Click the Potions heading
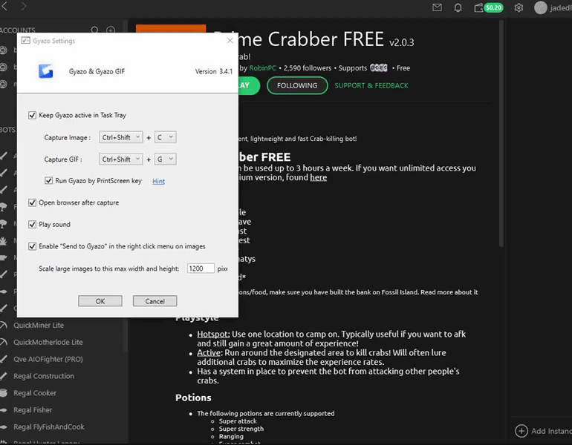Viewport: 572px width, 445px height. [x=193, y=398]
